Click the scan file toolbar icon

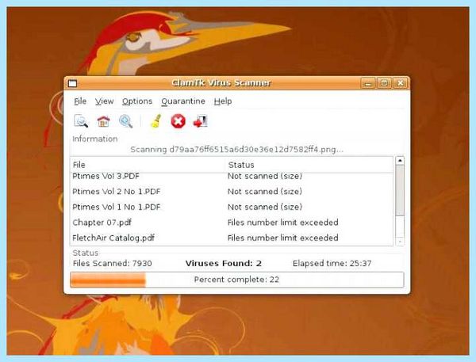point(81,121)
